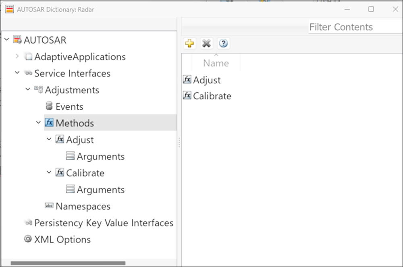Select AdaptiveApplications in the tree

80,57
